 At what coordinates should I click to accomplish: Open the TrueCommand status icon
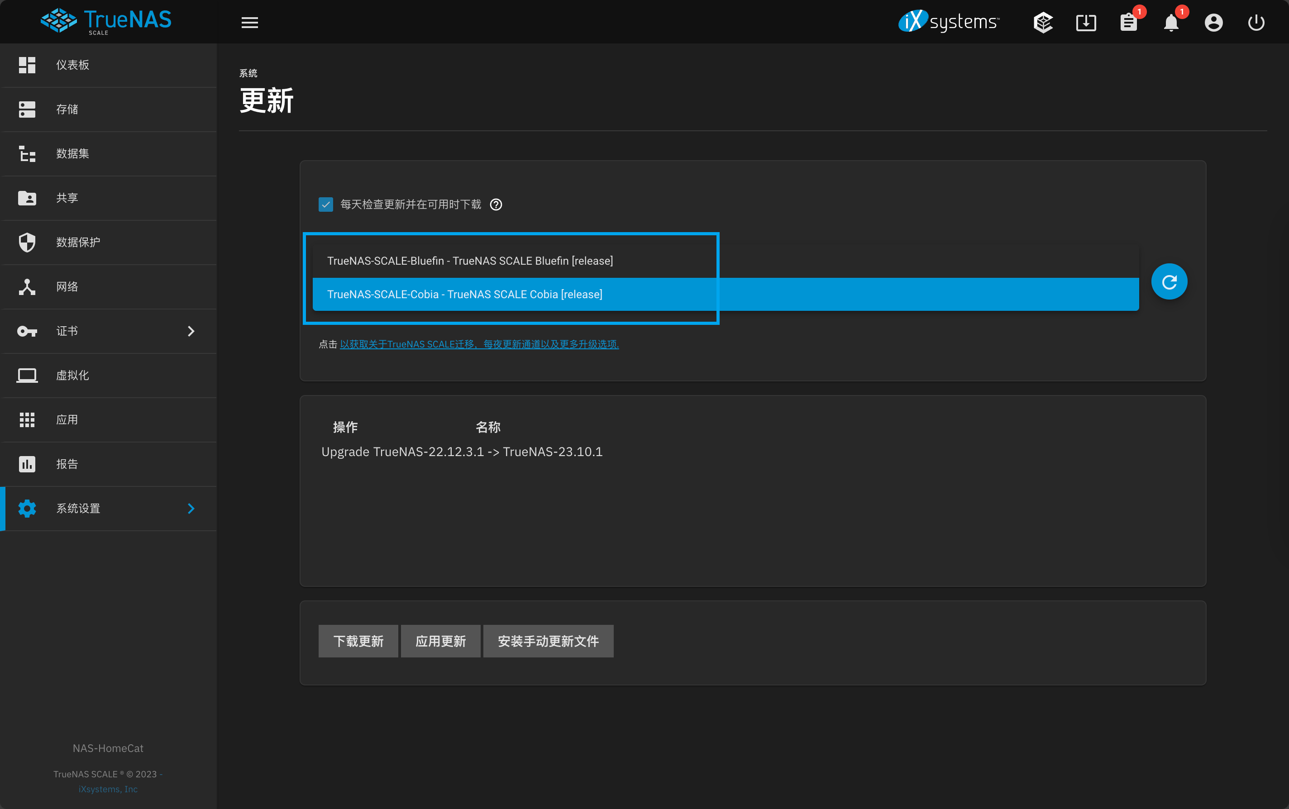[1043, 23]
